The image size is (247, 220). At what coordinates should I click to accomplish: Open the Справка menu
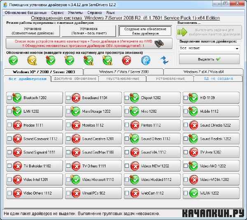pyautogui.click(x=95, y=13)
